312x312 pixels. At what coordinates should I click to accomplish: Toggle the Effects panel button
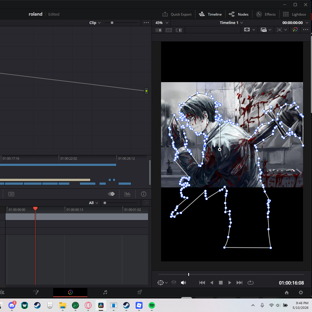[266, 14]
